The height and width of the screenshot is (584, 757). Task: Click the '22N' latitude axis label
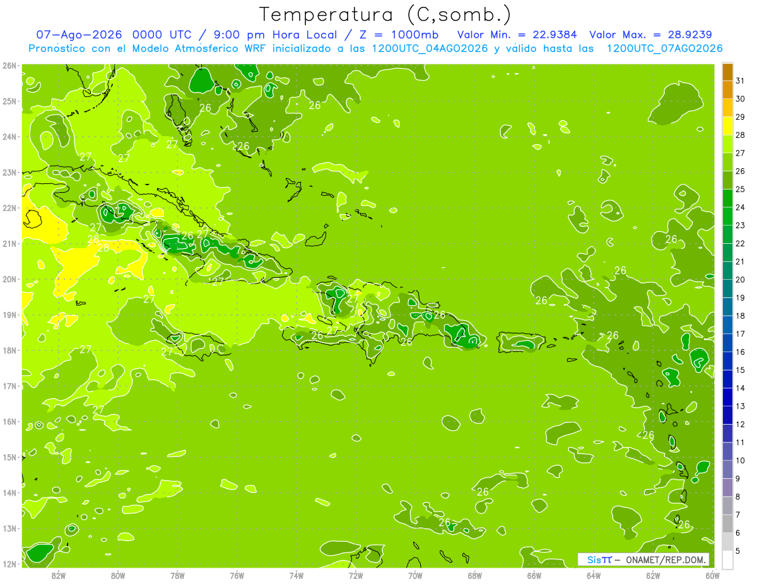[x=9, y=208]
